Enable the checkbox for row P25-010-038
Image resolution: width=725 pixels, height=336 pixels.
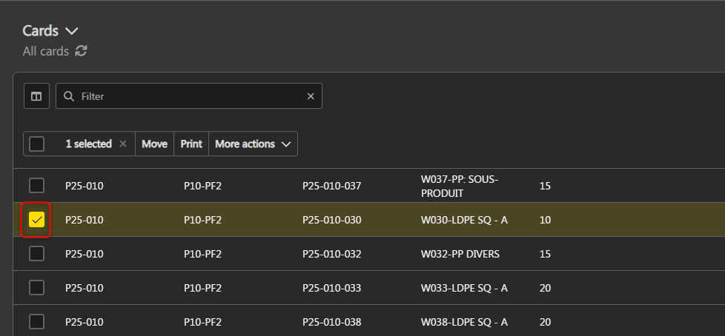tap(36, 322)
